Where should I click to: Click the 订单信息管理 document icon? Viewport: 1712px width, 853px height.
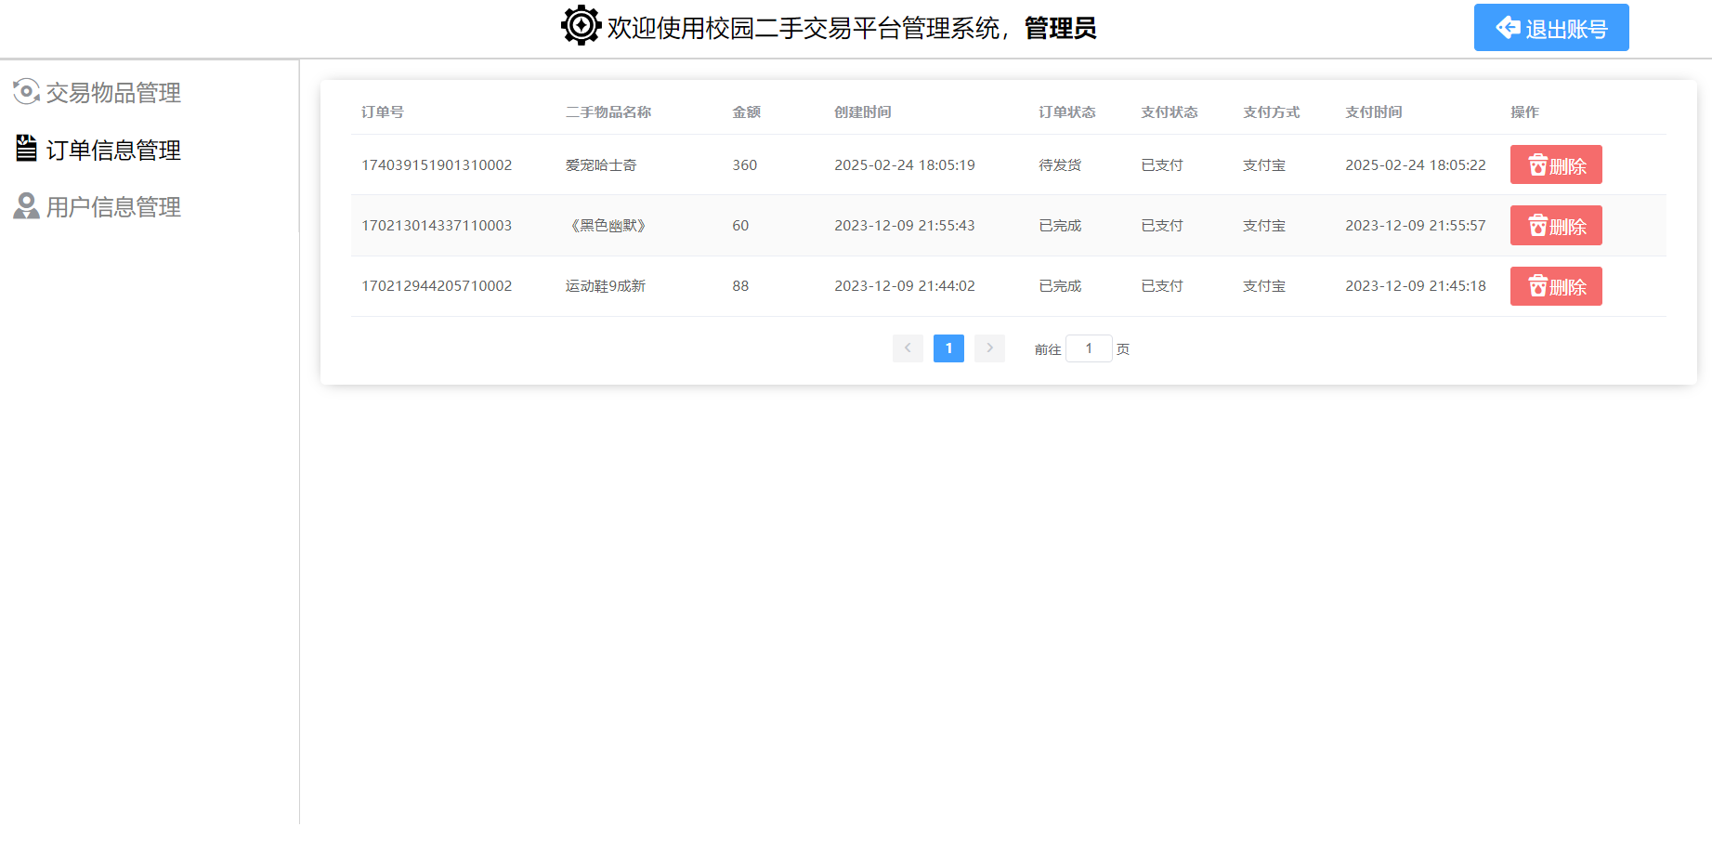(26, 149)
